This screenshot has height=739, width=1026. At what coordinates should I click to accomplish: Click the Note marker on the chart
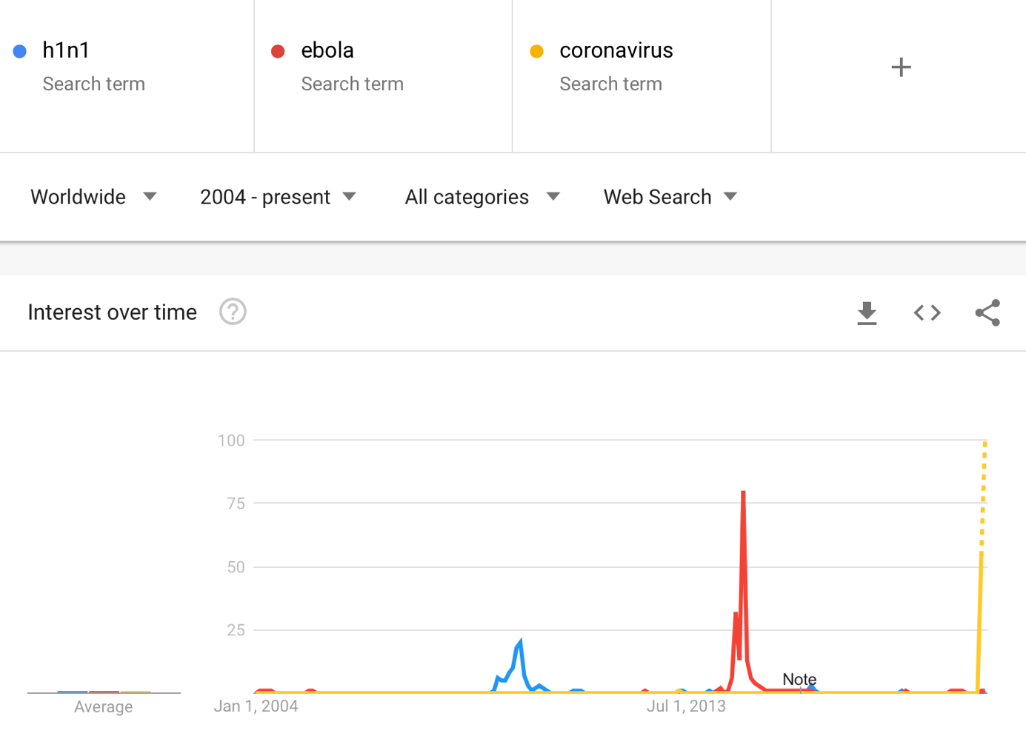799,679
